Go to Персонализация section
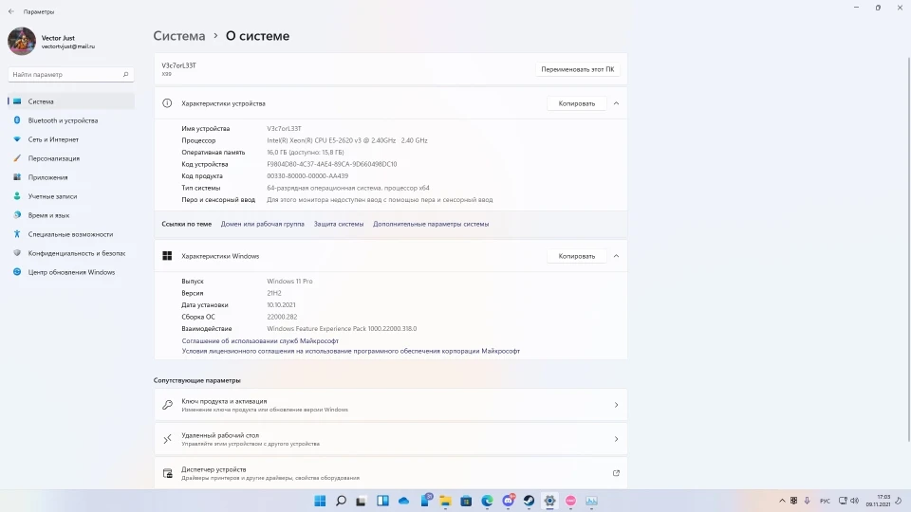Viewport: 911px width, 512px height. 71,158
